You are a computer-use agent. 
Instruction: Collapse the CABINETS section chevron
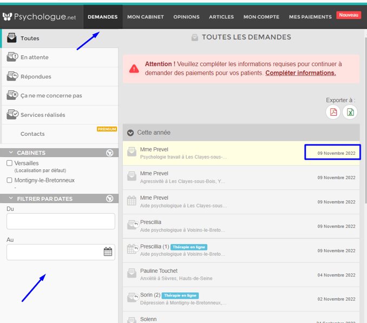pos(11,153)
